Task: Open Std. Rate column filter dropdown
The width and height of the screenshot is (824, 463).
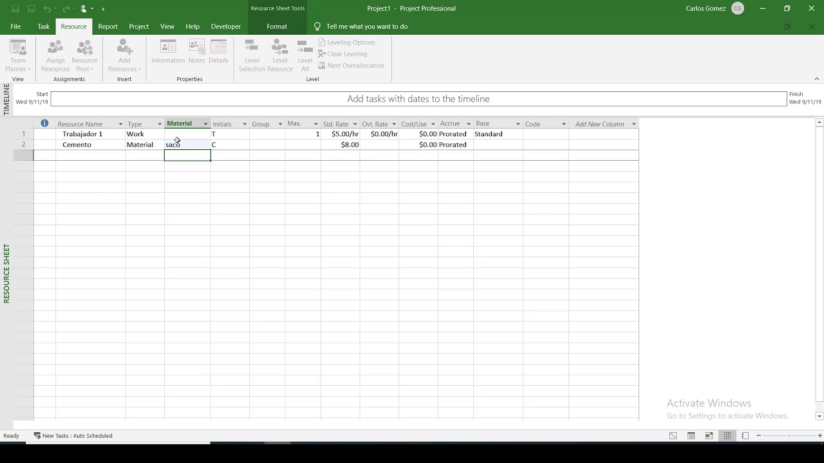Action: 355,124
